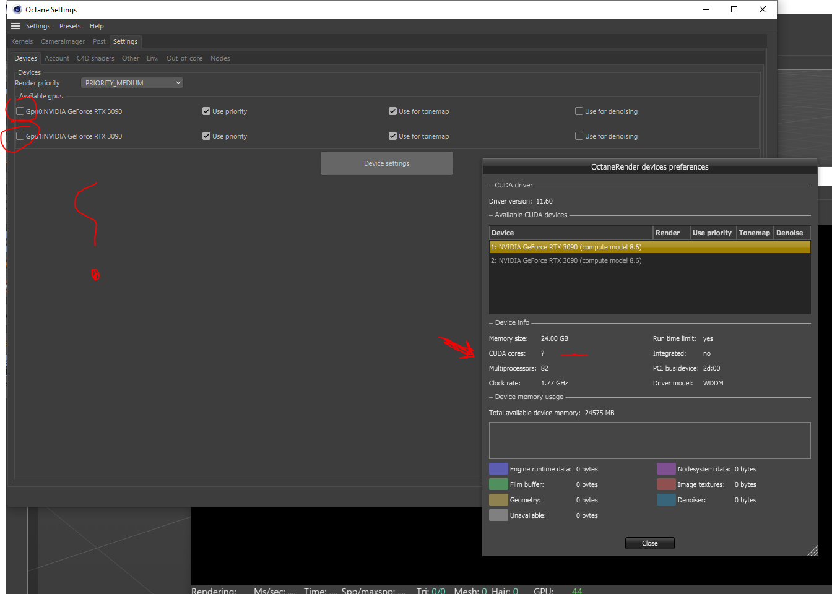Image resolution: width=832 pixels, height=594 pixels.
Task: Click the Cinema 4D icon in title bar
Action: (17, 10)
